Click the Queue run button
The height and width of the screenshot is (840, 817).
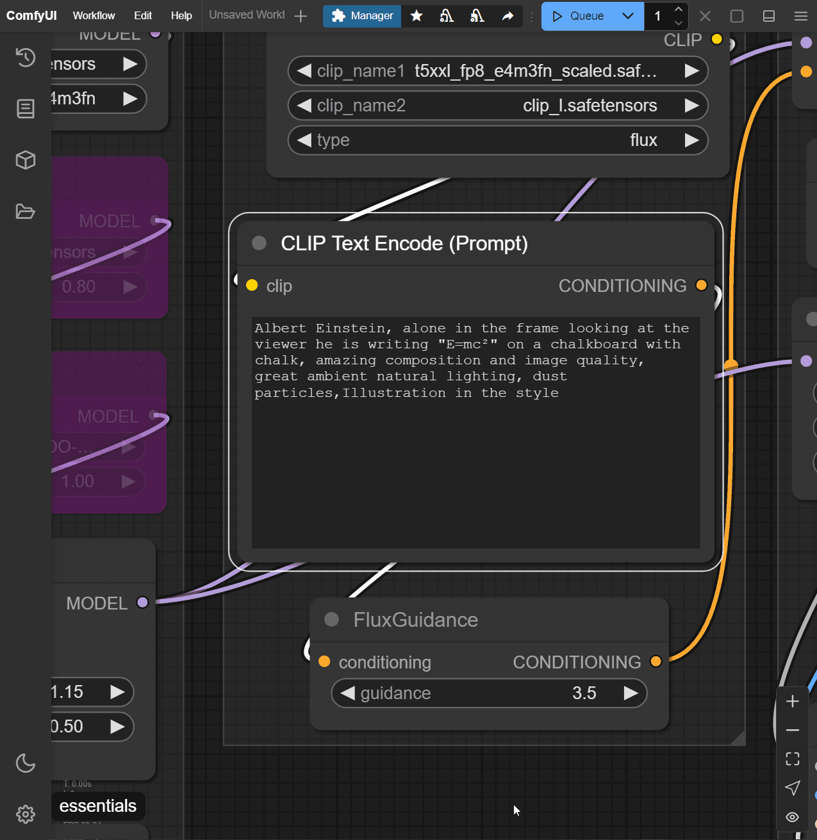pyautogui.click(x=578, y=16)
